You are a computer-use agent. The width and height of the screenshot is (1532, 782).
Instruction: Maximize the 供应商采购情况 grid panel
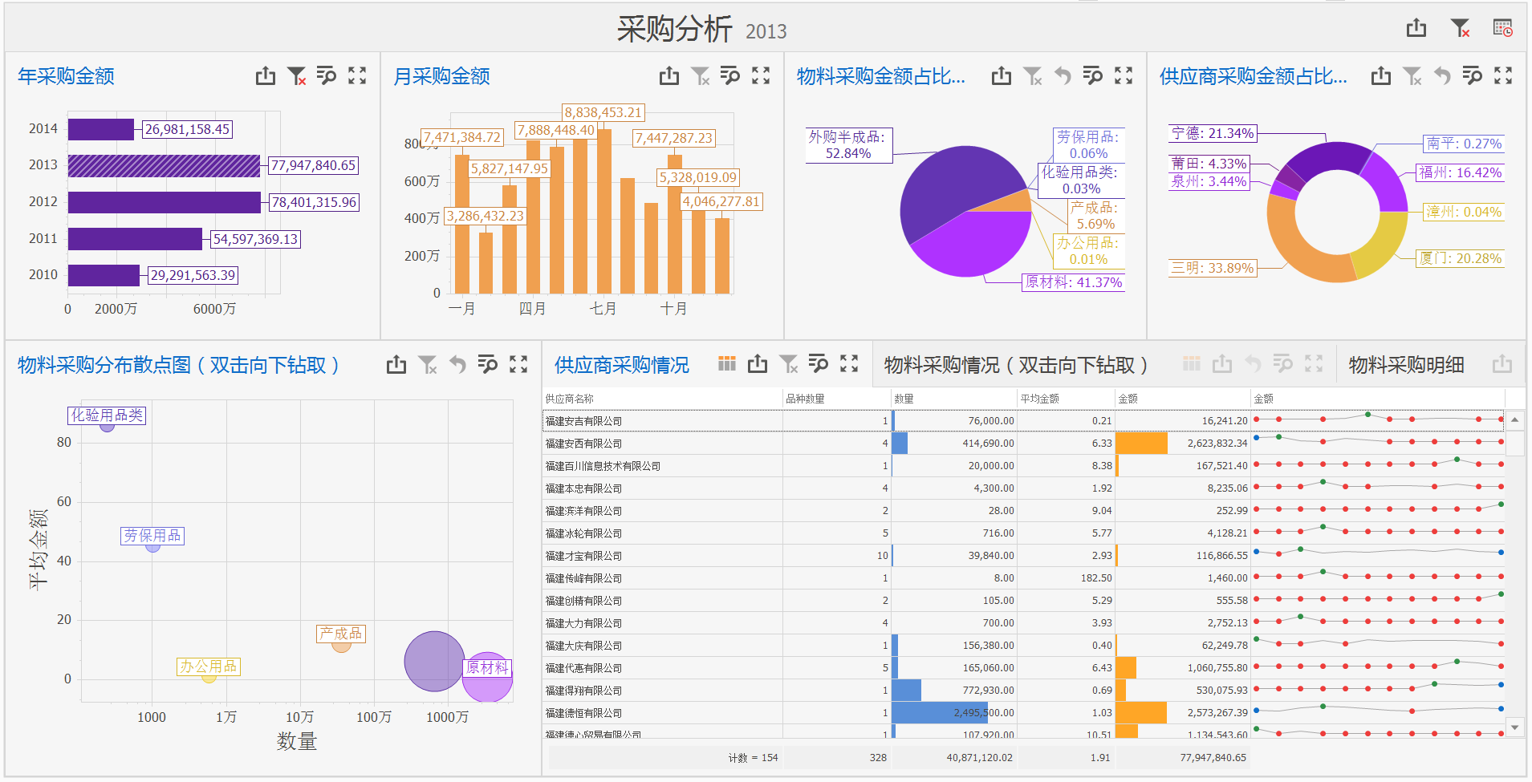tap(849, 365)
